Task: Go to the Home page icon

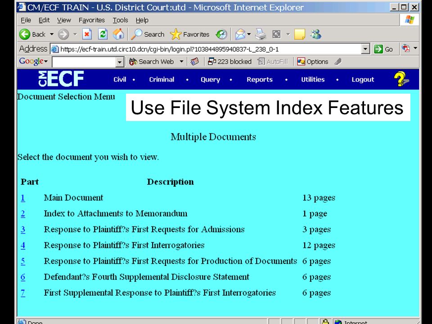Action: click(118, 35)
